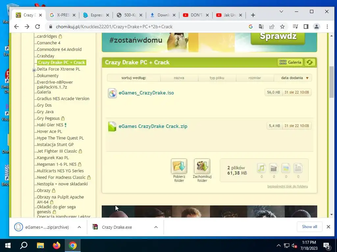Click the scrollbar down arrow

pos(331,215)
